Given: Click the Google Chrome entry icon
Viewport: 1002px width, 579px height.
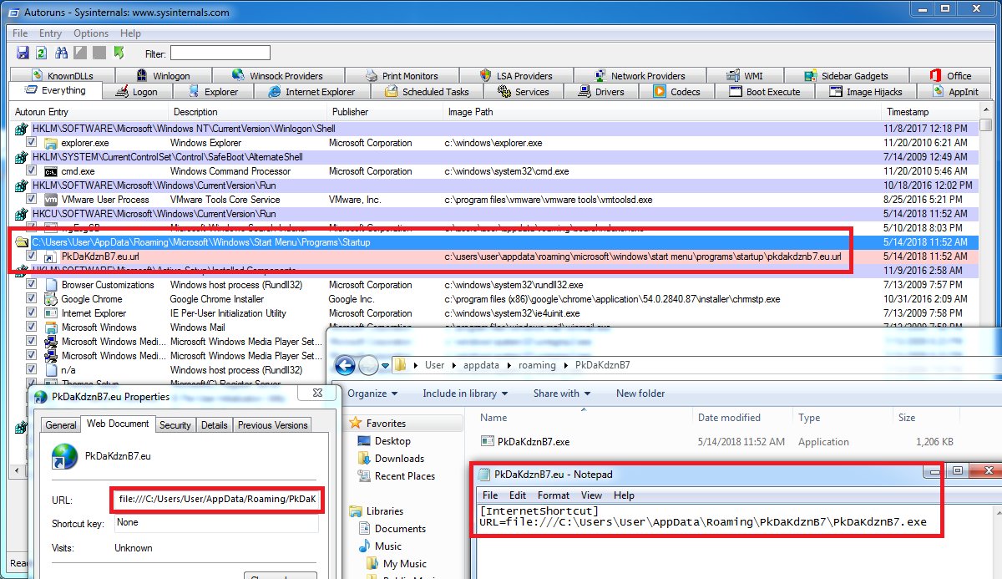Looking at the screenshot, I should pyautogui.click(x=51, y=299).
